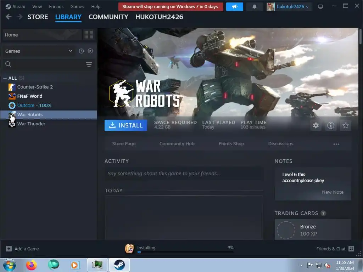Viewport: 363px width, 272px height.
Task: Open the Windows Start menu
Action: tap(10, 265)
